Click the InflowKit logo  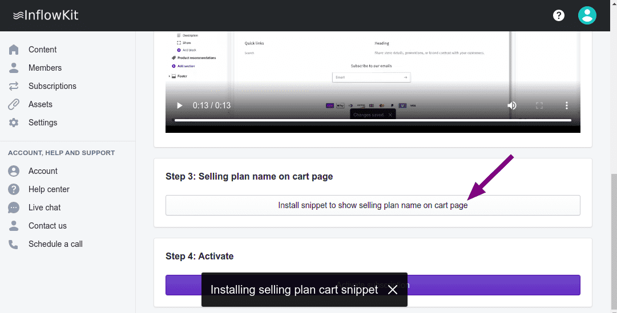(46, 15)
